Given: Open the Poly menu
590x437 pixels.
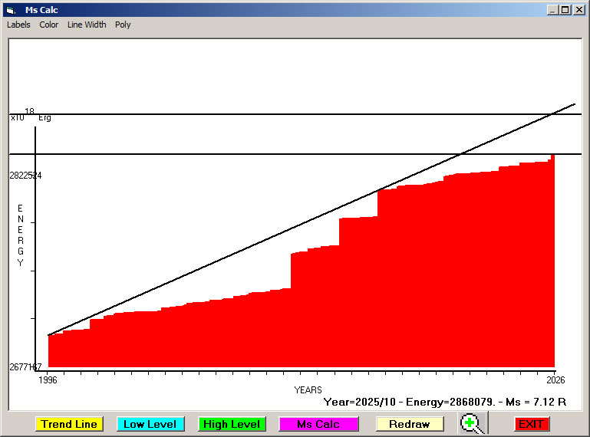Looking at the screenshot, I should pos(123,25).
